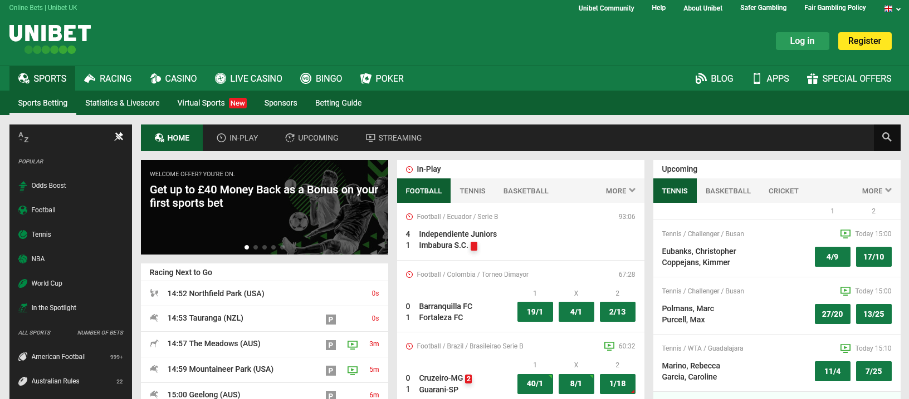The width and height of the screenshot is (909, 399).
Task: Click stream icon for Polmans vs Purcell
Action: [846, 291]
